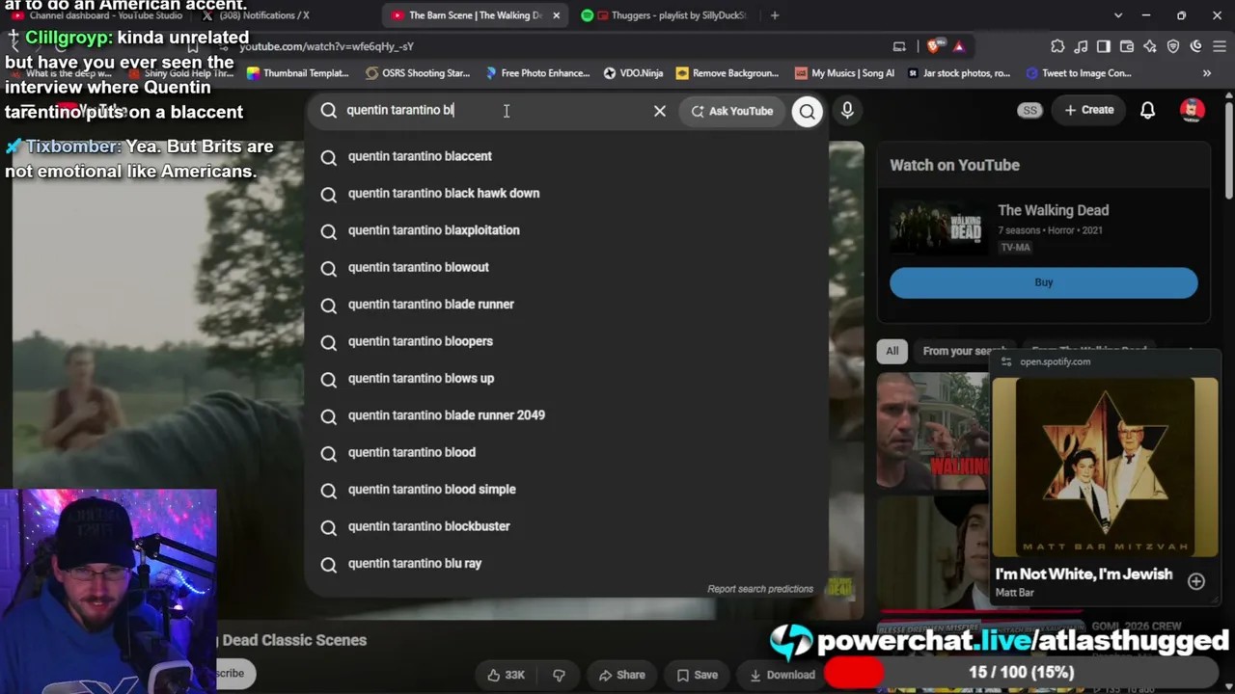Open the My Musics | Song AI bookmark
This screenshot has height=694, width=1235.
tap(844, 73)
